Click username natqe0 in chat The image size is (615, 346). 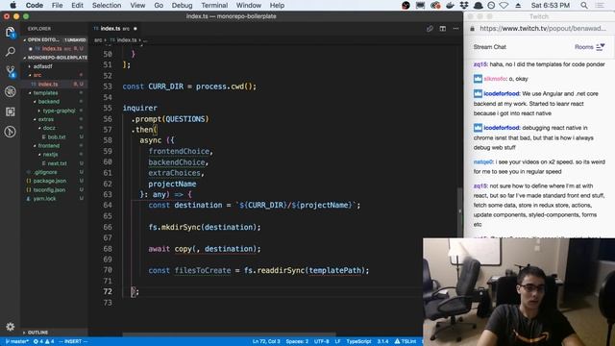tap(482, 162)
